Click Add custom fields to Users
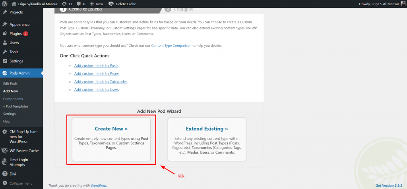Image resolution: width=407 pixels, height=189 pixels. point(97,90)
